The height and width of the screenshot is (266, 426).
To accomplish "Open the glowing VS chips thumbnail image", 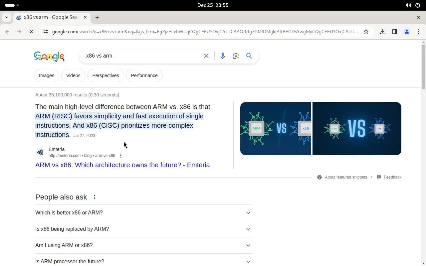I will (357, 129).
